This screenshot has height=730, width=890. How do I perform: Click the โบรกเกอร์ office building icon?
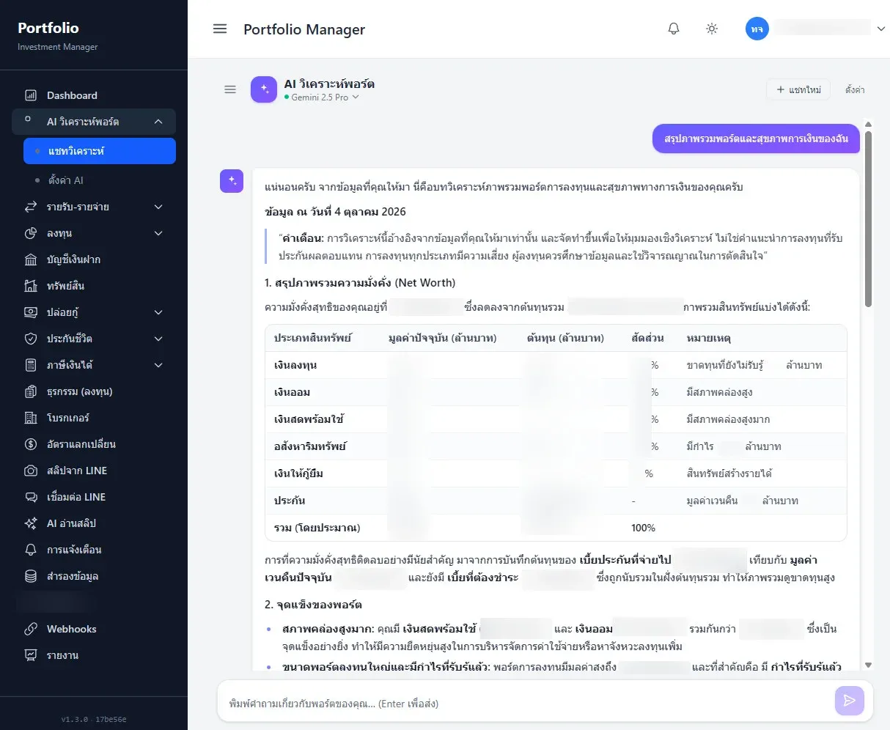pyautogui.click(x=31, y=418)
